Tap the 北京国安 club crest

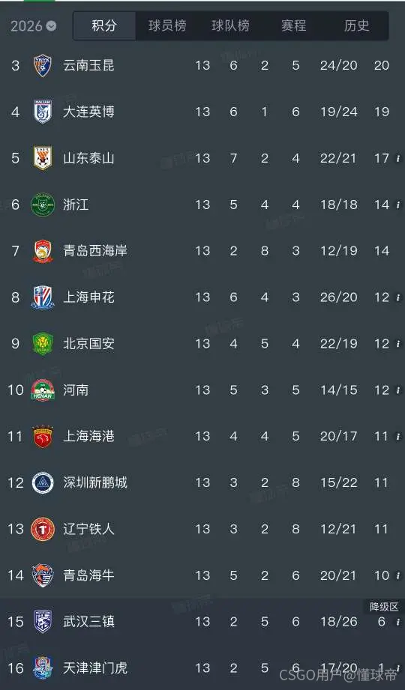[x=43, y=344]
